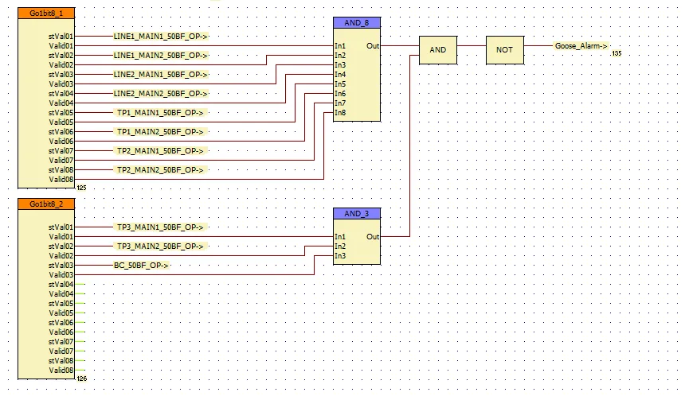Click stVal03 output on Go1bit8_1

61,75
